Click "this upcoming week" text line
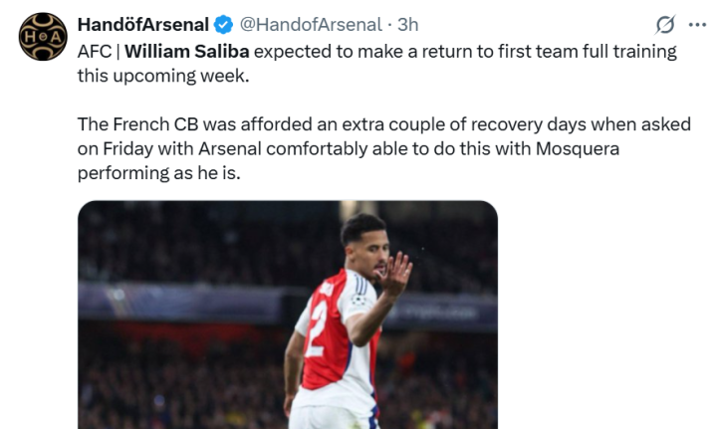 [x=151, y=76]
